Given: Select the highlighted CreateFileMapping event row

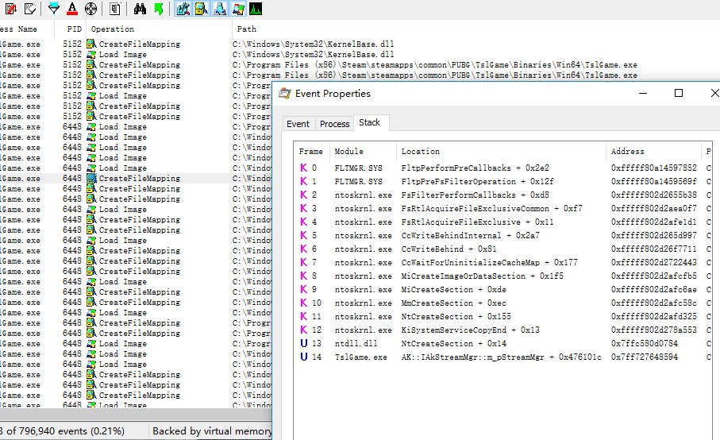Looking at the screenshot, I should tap(136, 178).
